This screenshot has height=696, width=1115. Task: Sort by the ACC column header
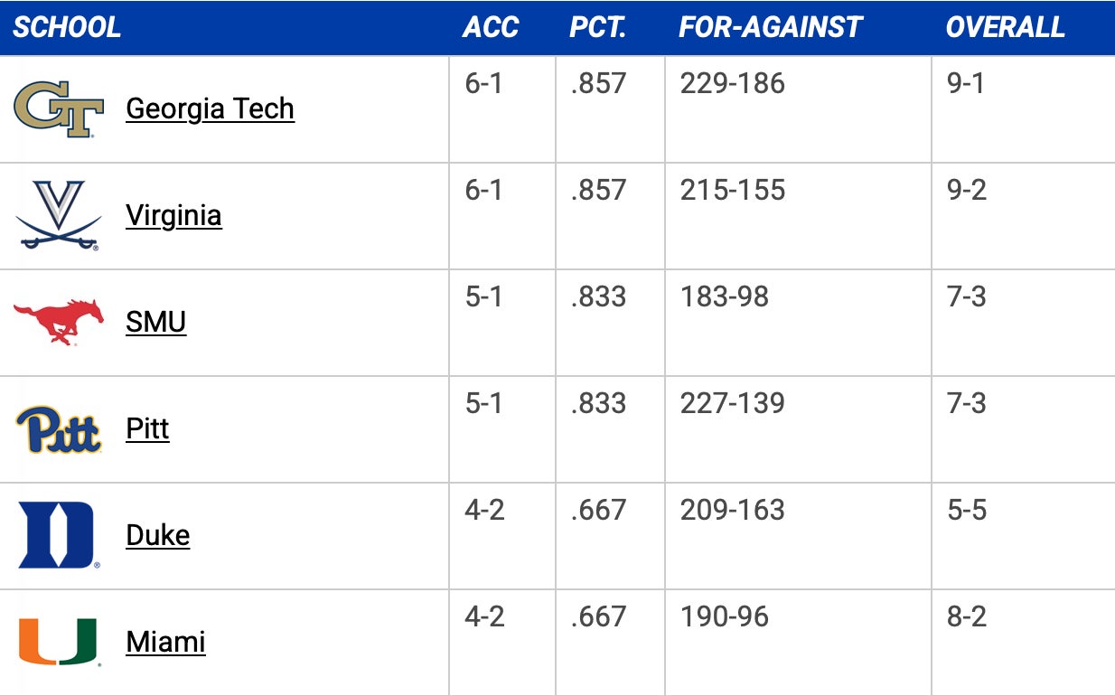click(491, 27)
